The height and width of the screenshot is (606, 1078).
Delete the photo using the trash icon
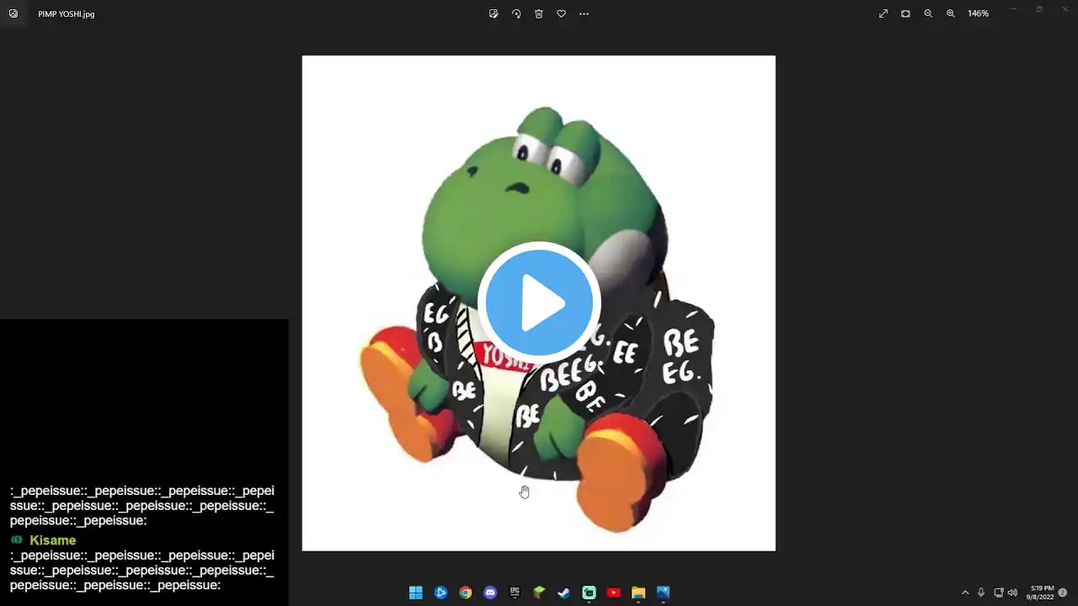point(539,13)
